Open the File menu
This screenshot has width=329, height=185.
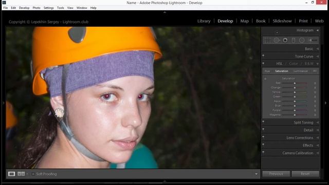[x=6, y=8]
